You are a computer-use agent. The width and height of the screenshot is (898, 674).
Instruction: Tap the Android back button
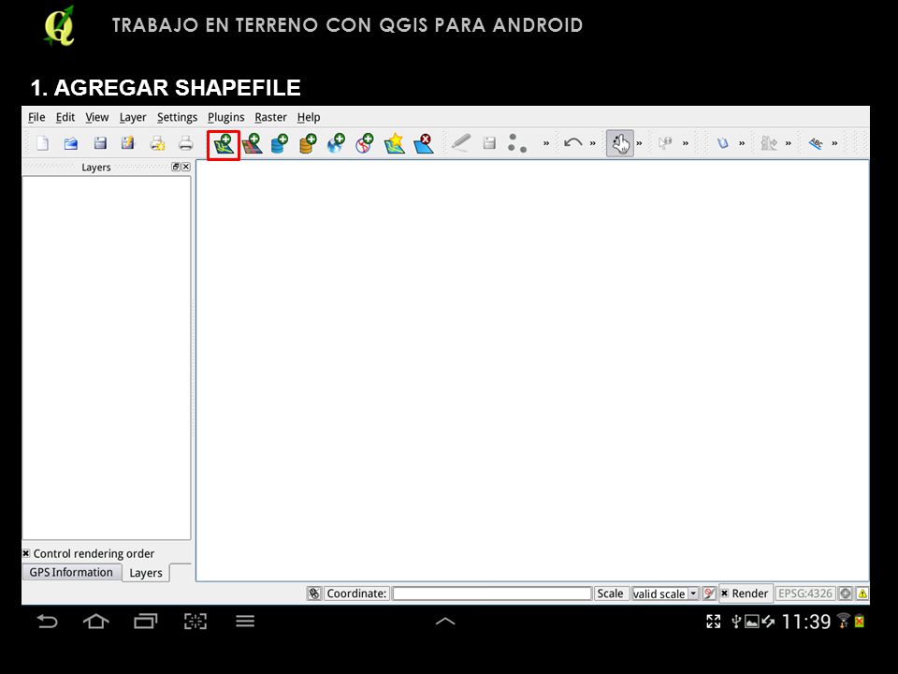(47, 622)
